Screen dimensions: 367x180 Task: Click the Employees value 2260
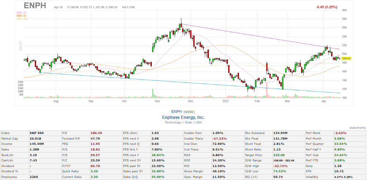(34, 177)
